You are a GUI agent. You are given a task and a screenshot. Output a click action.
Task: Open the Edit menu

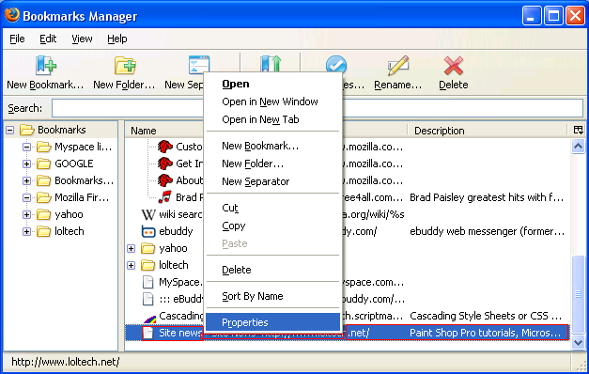(x=48, y=39)
